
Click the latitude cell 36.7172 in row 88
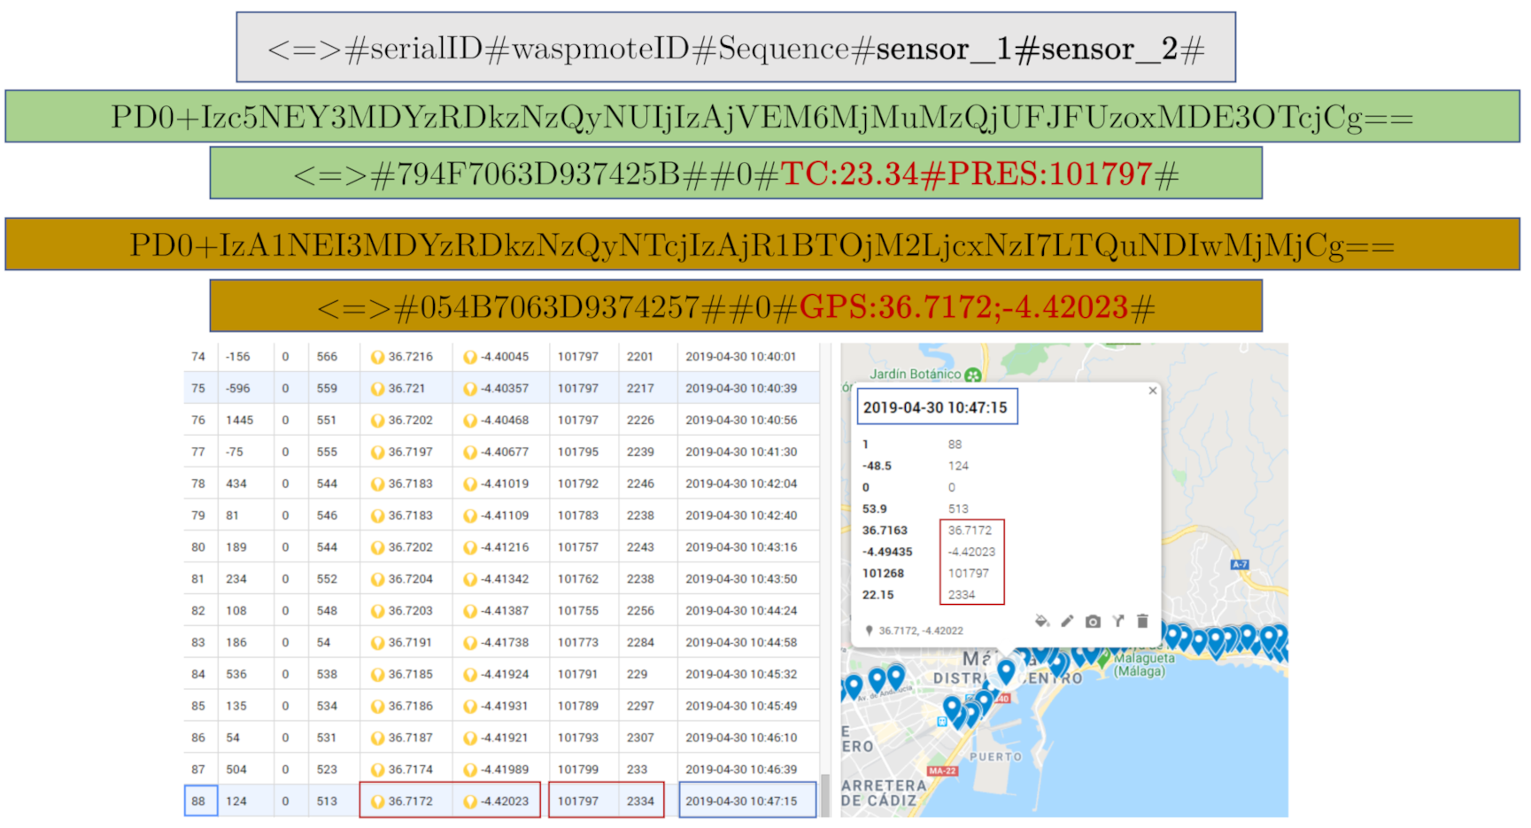(x=411, y=801)
